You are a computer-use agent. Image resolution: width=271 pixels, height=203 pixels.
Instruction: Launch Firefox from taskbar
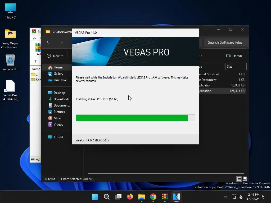click(130, 197)
